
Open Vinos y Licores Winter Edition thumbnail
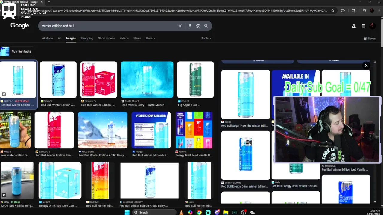click(x=246, y=155)
